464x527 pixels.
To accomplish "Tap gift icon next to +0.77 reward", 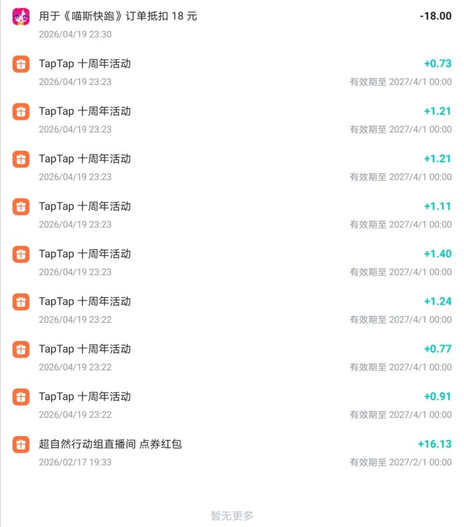I will [x=21, y=349].
